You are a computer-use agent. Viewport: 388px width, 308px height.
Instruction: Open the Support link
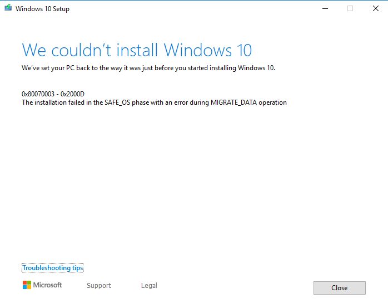[x=99, y=285]
